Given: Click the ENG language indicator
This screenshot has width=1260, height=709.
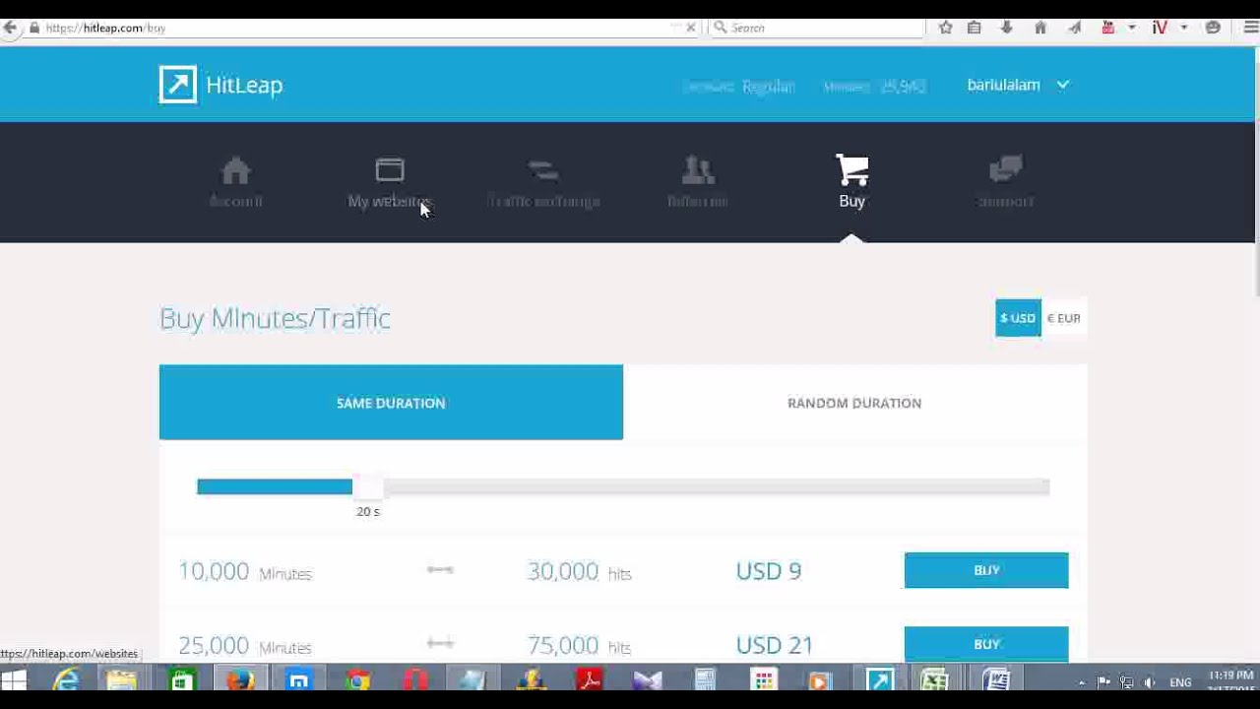Looking at the screenshot, I should 1180,682.
